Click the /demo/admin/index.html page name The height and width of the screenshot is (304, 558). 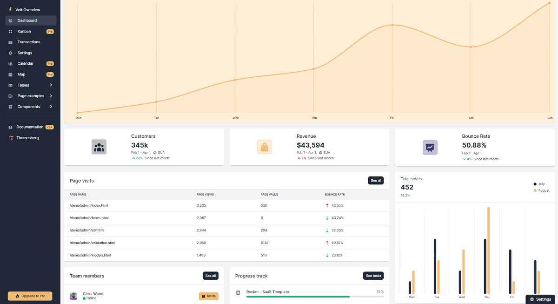coord(89,205)
